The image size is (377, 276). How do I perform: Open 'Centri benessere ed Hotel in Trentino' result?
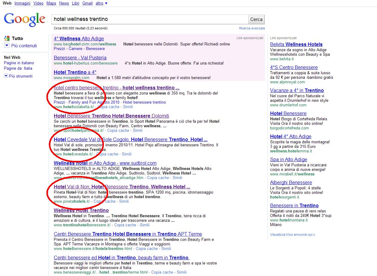click(x=122, y=258)
